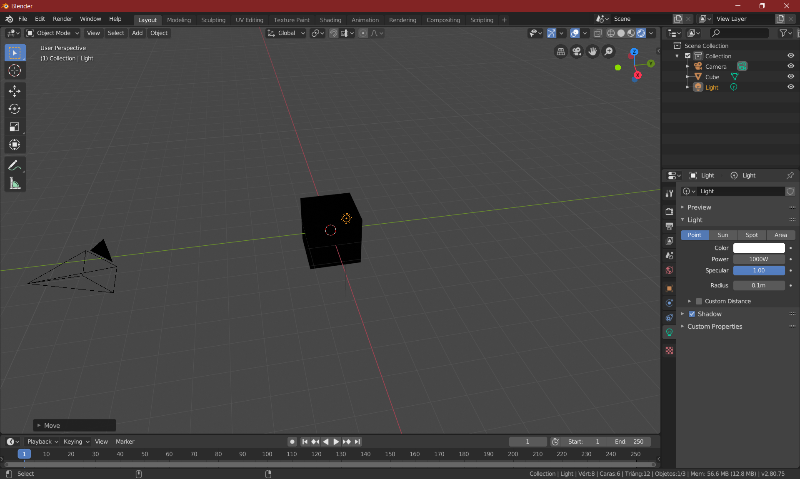Expand the Custom Properties panel

click(715, 327)
